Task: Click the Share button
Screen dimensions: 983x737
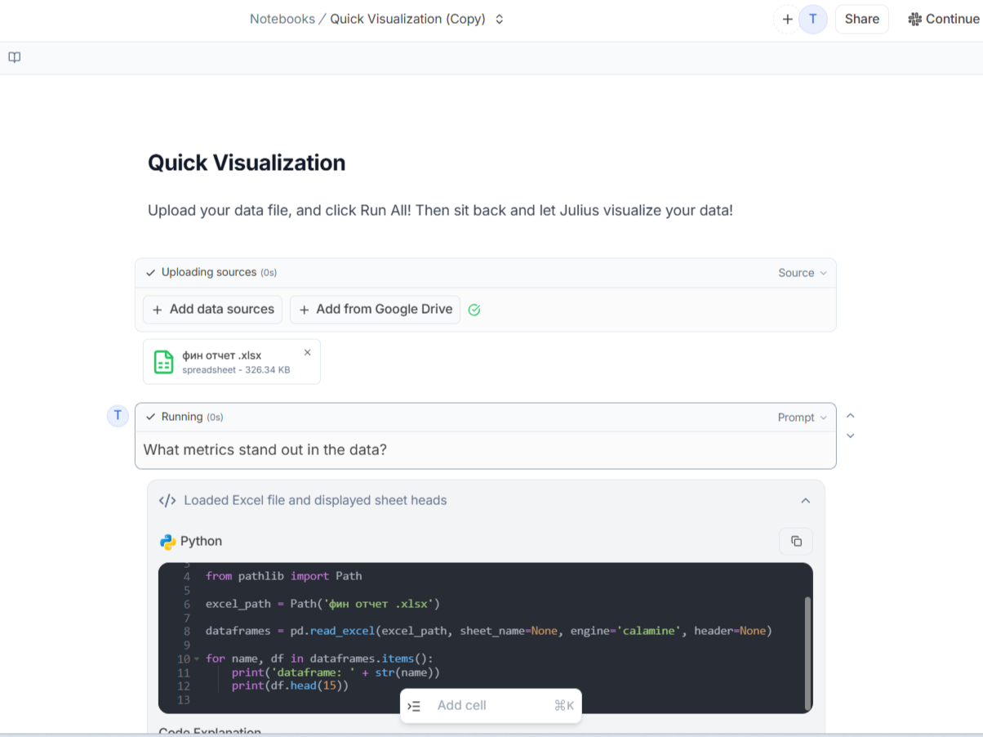Action: tap(861, 19)
